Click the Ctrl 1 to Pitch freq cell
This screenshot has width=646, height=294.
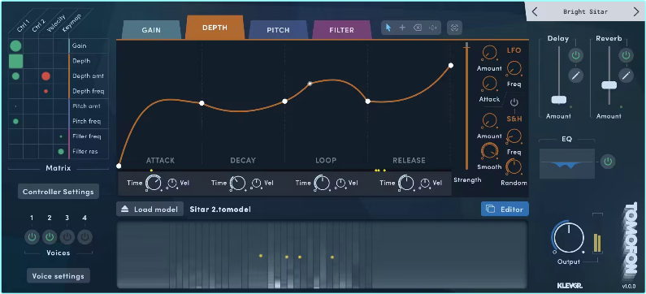tap(15, 121)
